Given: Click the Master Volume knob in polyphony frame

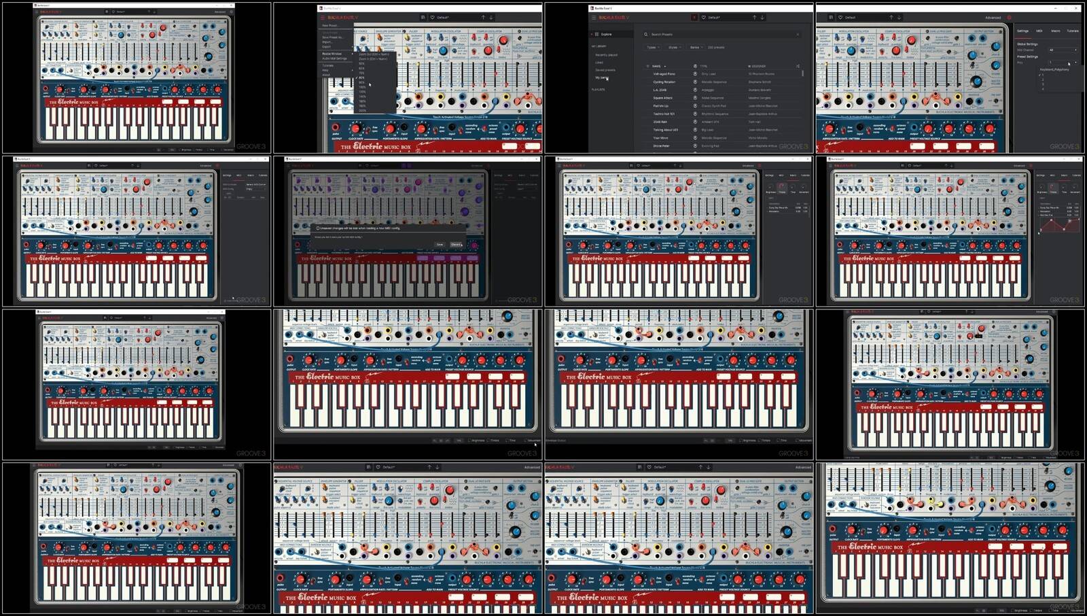Looking at the screenshot, I should click(x=976, y=82).
